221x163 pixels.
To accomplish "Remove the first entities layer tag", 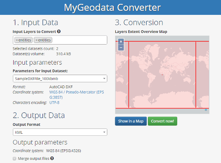I will 17,40.
